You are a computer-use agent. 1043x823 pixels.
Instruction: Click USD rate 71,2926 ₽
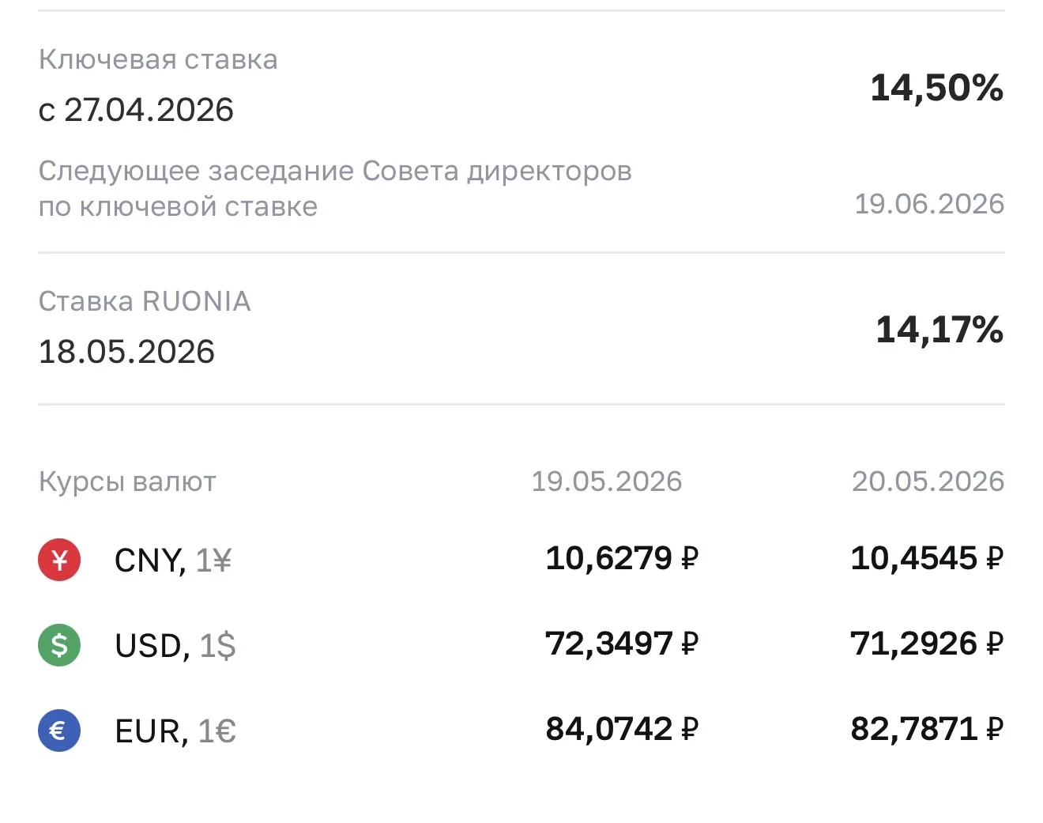click(927, 644)
